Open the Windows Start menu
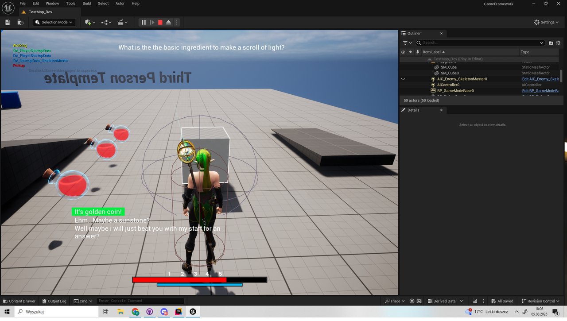This screenshot has height=321, width=567. pos(7,312)
